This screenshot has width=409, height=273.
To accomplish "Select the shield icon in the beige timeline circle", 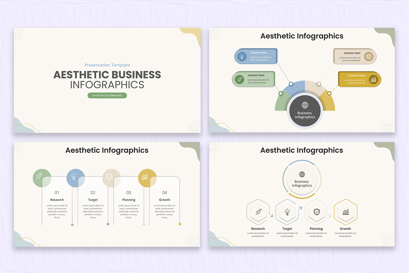I will pyautogui.click(x=109, y=177).
